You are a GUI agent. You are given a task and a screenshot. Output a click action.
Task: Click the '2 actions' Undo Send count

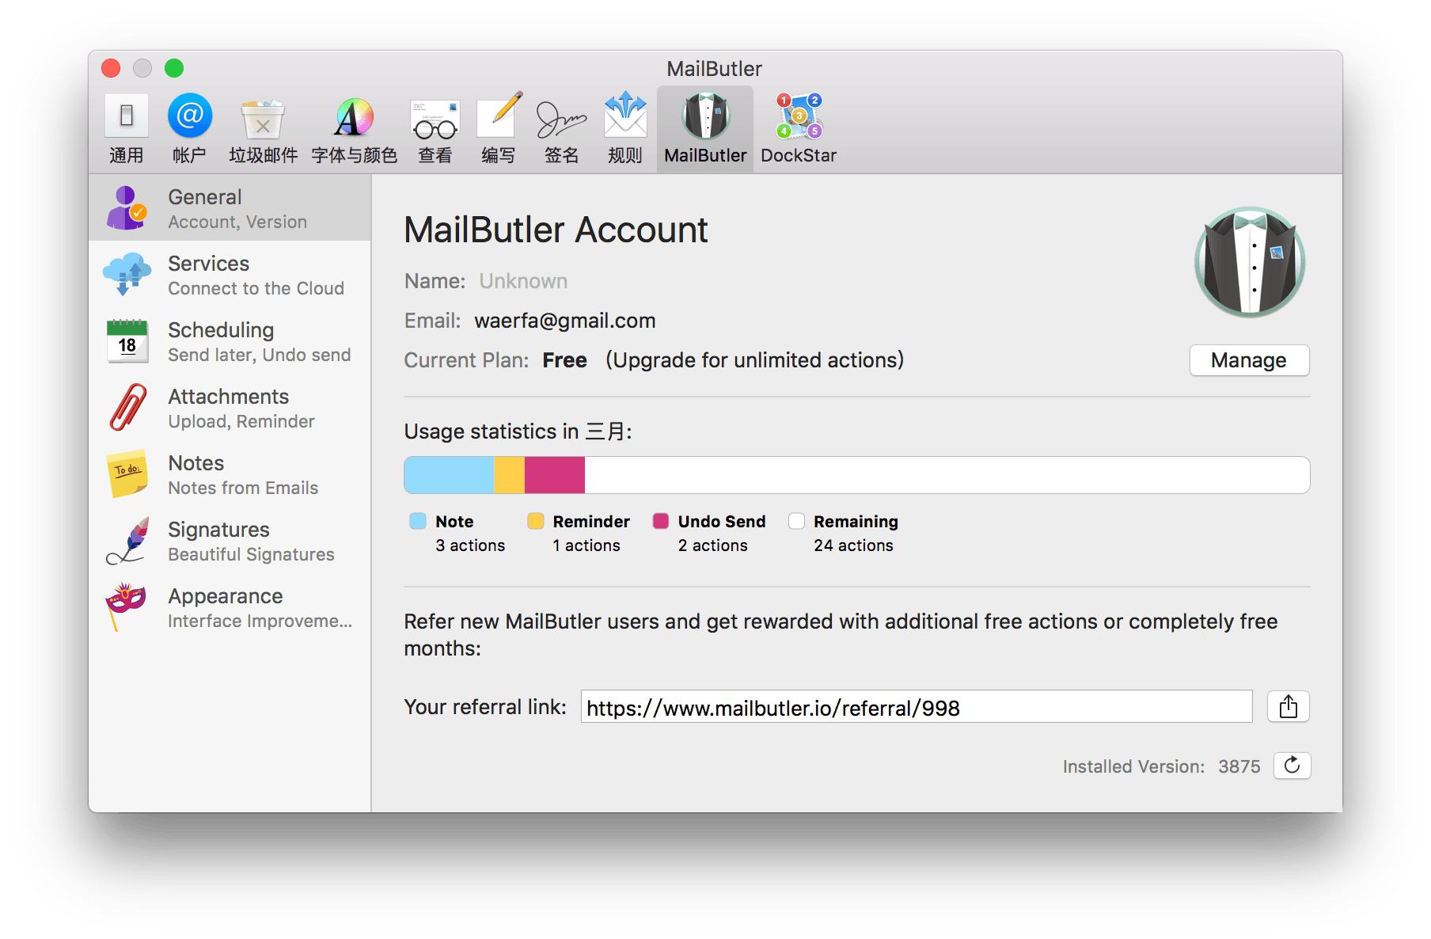click(x=712, y=546)
